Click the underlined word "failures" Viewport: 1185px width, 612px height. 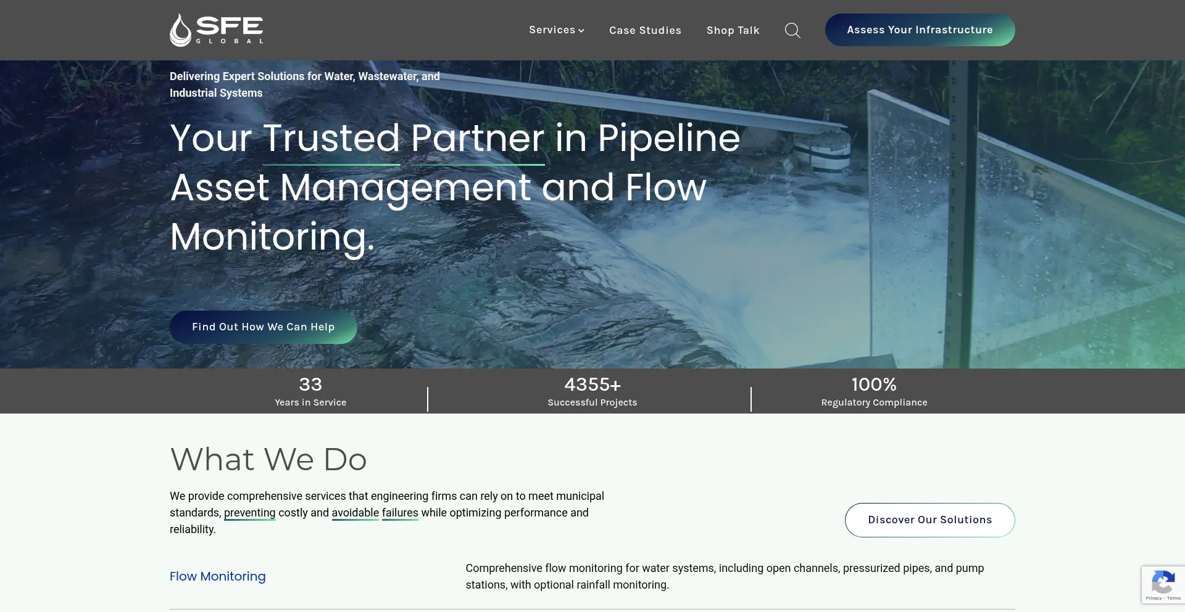(x=400, y=513)
